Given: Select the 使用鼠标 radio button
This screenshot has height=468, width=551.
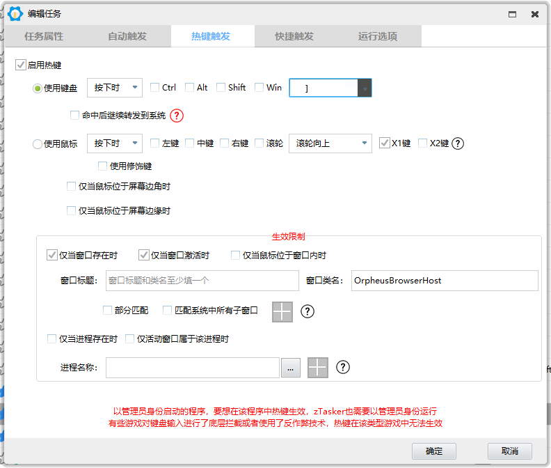Looking at the screenshot, I should click(38, 144).
